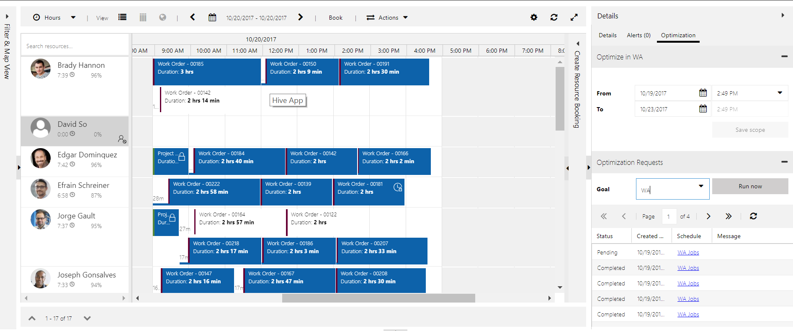Click the horizontal timeline scrollbar thumb
793x331 pixels.
click(378, 298)
